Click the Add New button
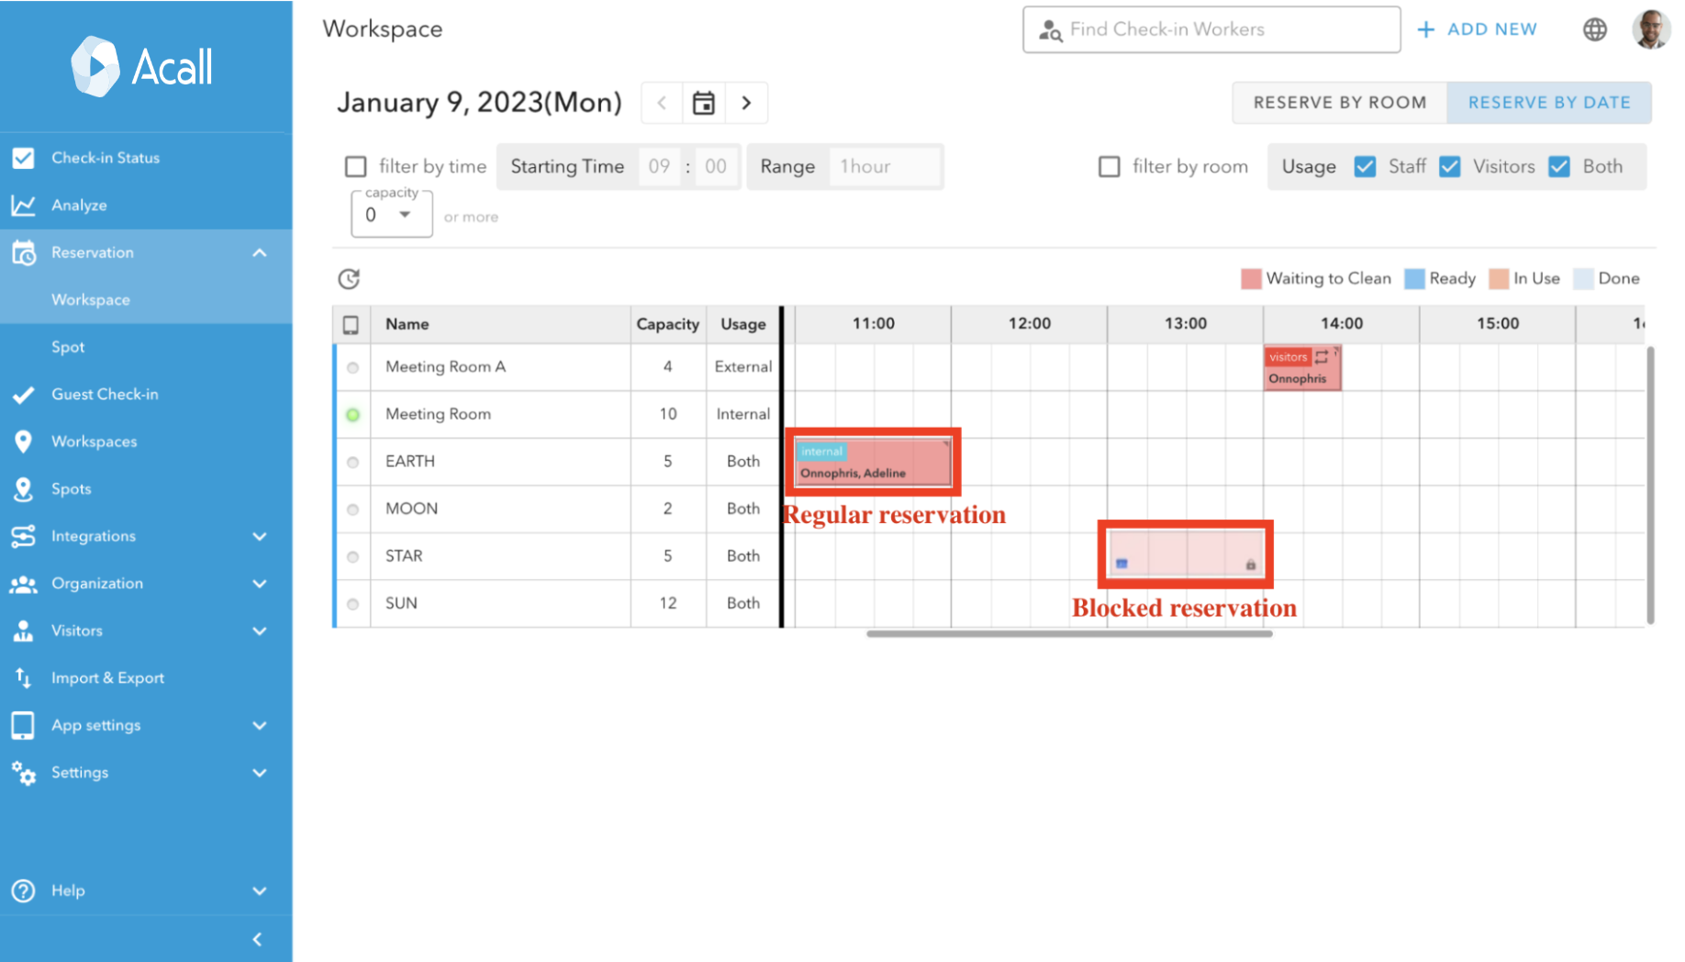This screenshot has height=962, width=1685. click(x=1478, y=29)
